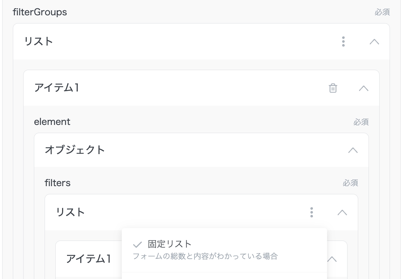
Task: Click the オブジェクト header title
Action: pyautogui.click(x=75, y=150)
